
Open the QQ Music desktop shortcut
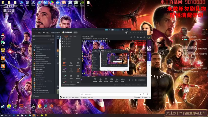(9, 106)
